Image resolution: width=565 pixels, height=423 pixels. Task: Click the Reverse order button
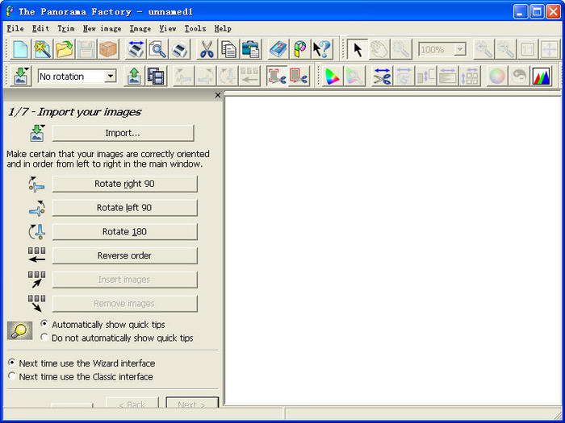coord(124,255)
